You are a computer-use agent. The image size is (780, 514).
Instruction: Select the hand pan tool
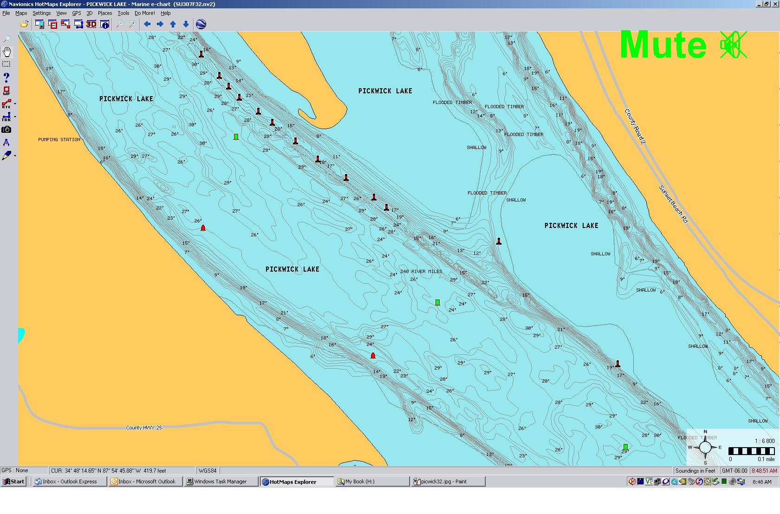(x=7, y=52)
